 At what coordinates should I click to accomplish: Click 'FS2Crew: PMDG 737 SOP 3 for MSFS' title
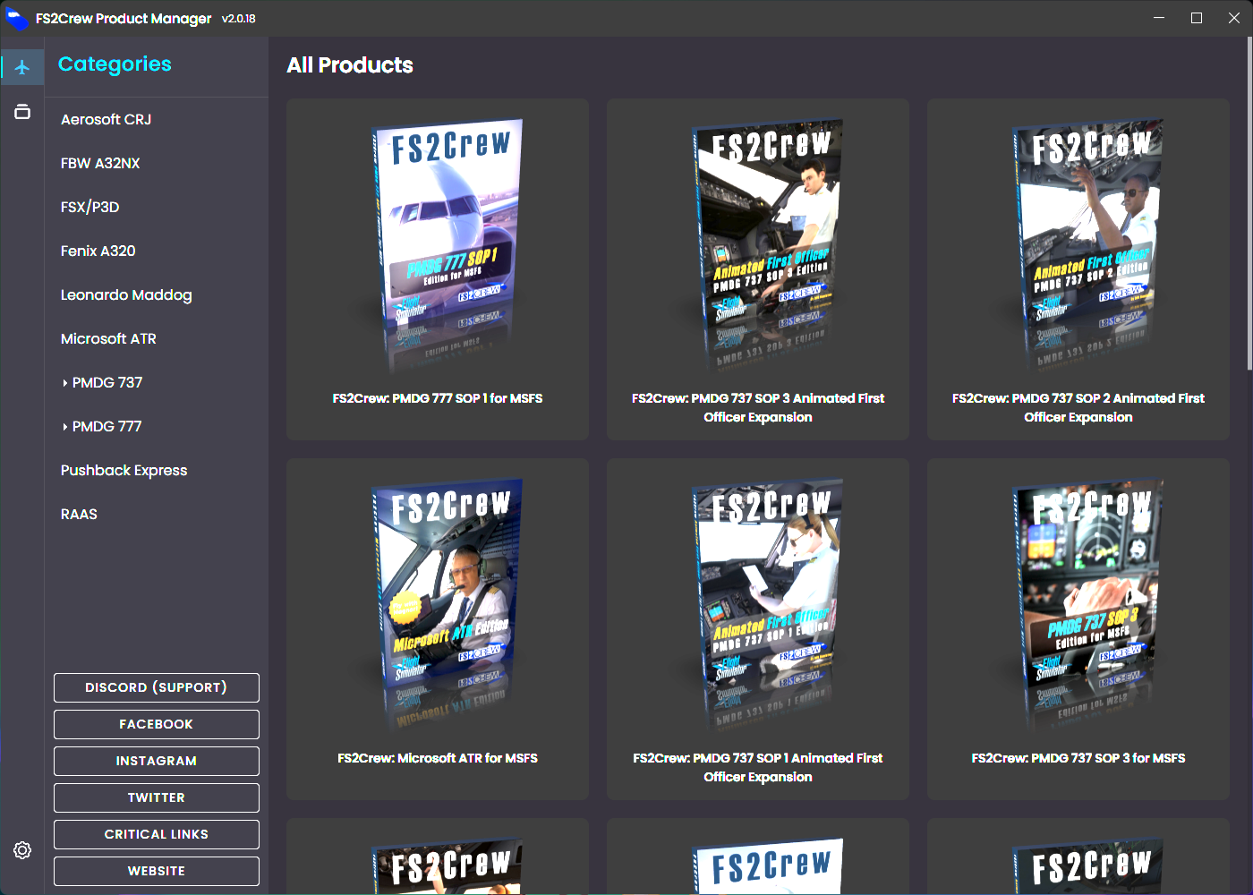[1078, 758]
